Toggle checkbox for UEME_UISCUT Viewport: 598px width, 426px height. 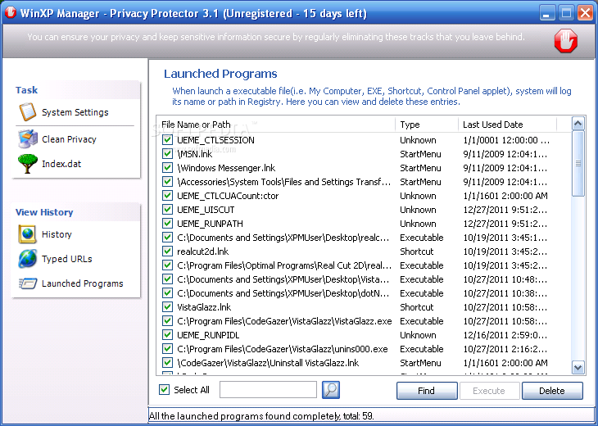tap(167, 210)
